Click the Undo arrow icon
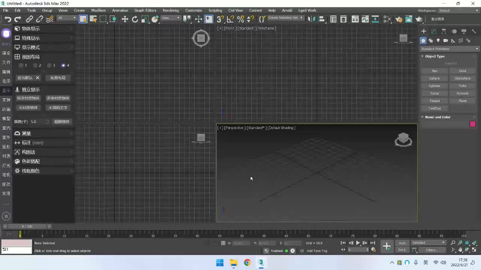Viewport: 481px width, 270px height. pyautogui.click(x=8, y=19)
